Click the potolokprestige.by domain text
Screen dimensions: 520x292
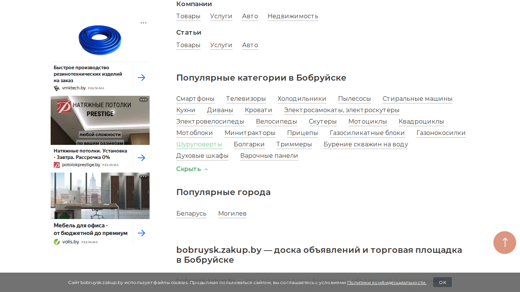(81, 165)
